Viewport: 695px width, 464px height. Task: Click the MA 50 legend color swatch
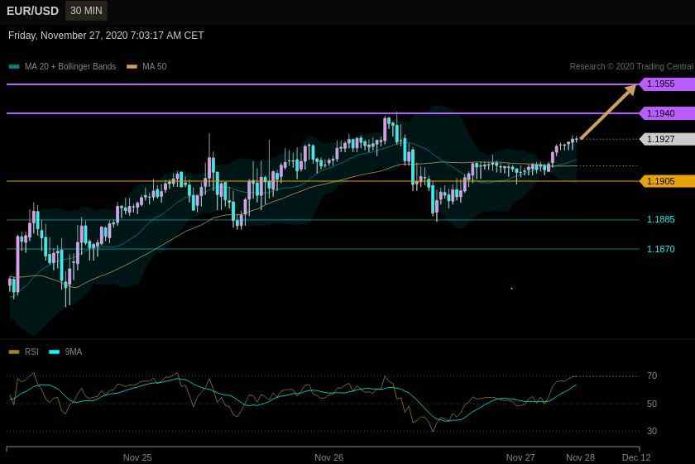[132, 66]
